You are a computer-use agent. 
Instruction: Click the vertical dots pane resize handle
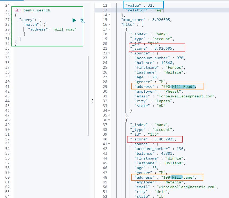pyautogui.click(x=92, y=101)
